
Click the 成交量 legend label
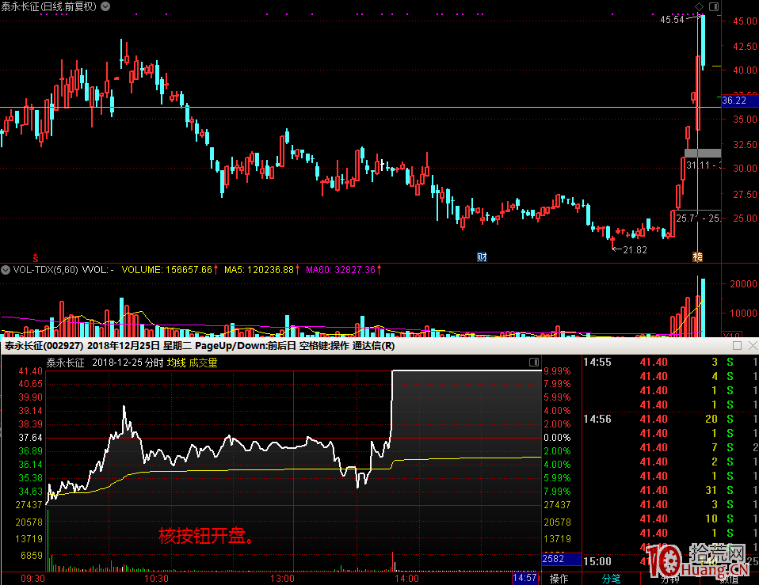pos(204,363)
